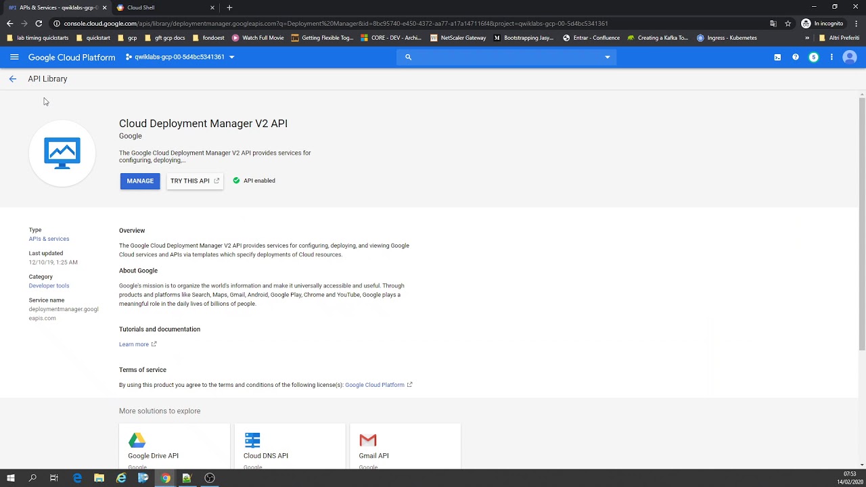The image size is (866, 487).
Task: Click the Google Drive API card icon
Action: pyautogui.click(x=137, y=440)
